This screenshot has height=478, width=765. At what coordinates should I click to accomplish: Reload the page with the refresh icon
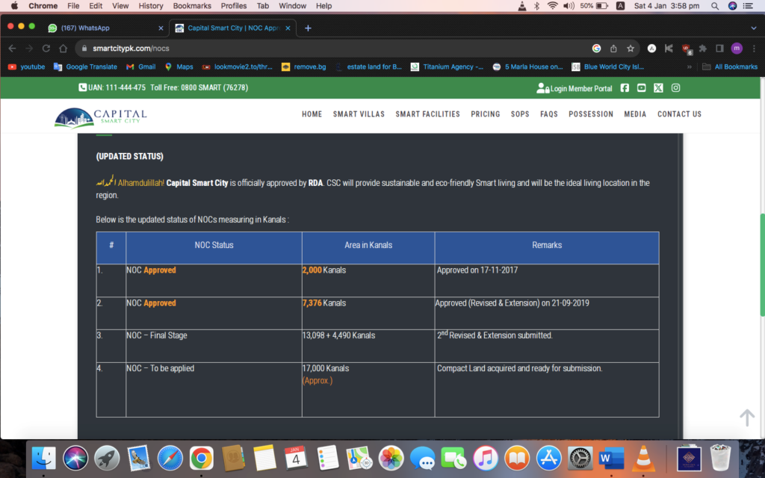point(46,49)
